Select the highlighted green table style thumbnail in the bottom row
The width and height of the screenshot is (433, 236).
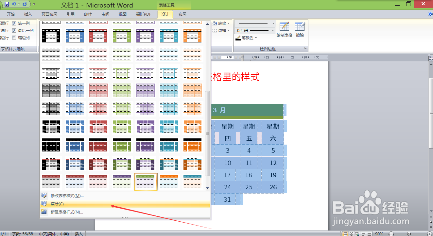(146, 182)
